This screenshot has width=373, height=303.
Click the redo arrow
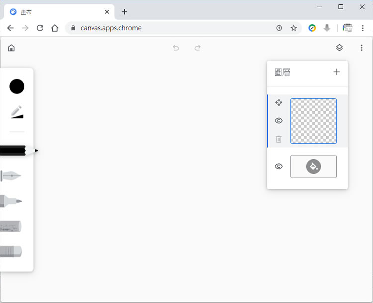(x=197, y=48)
